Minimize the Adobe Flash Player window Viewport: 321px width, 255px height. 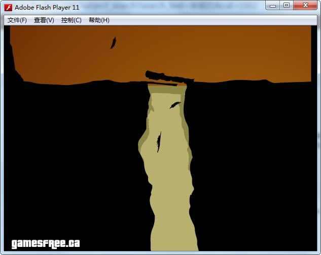[x=274, y=6]
